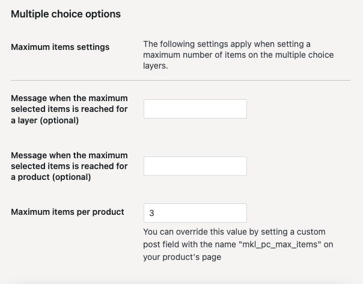Screen dimensions: 363x284
Task: Click the 'following settings apply' description text
Action: click(x=238, y=55)
